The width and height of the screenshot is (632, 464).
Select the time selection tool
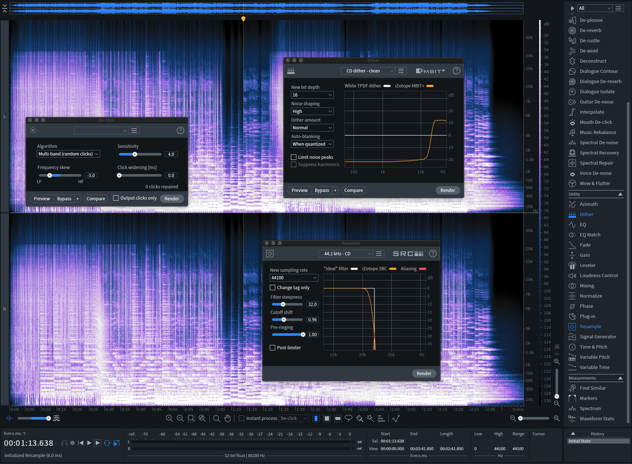click(316, 418)
